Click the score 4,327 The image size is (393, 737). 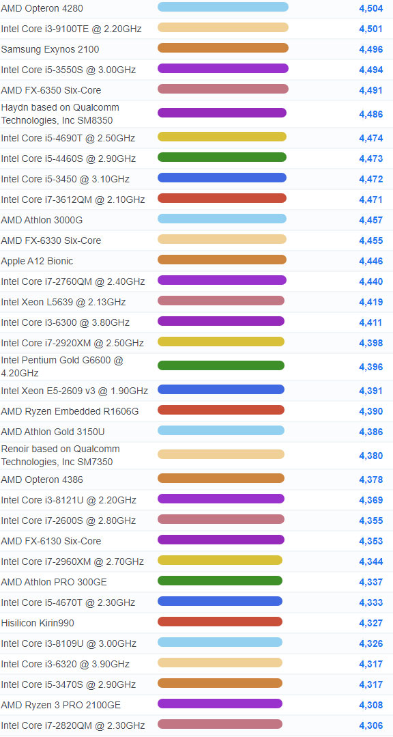[x=371, y=623]
